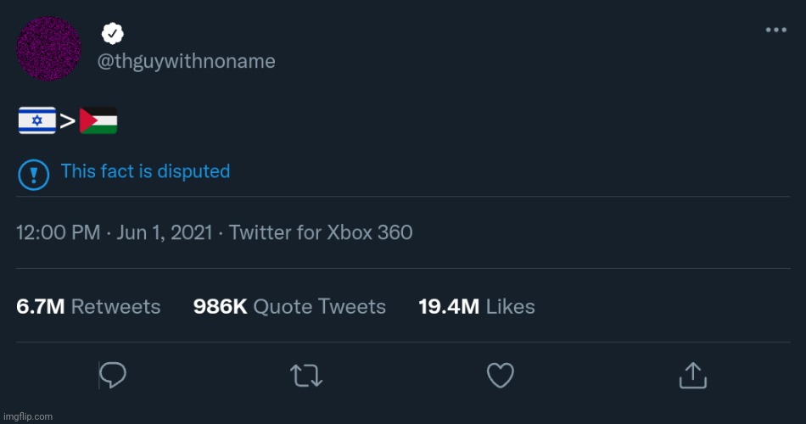
Task: Open the three-dot more options menu
Action: pyautogui.click(x=775, y=30)
